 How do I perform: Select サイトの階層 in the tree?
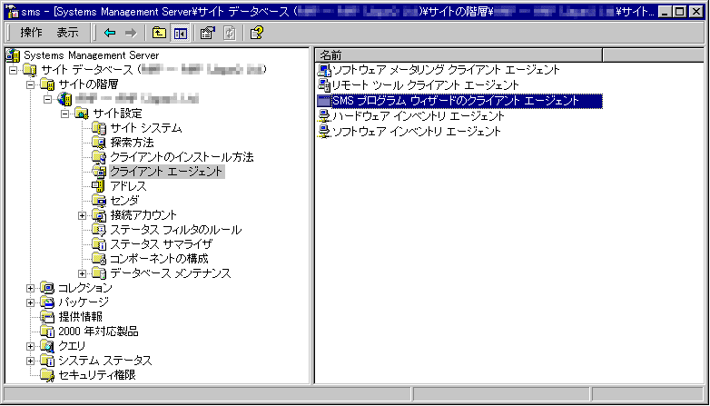tap(89, 84)
